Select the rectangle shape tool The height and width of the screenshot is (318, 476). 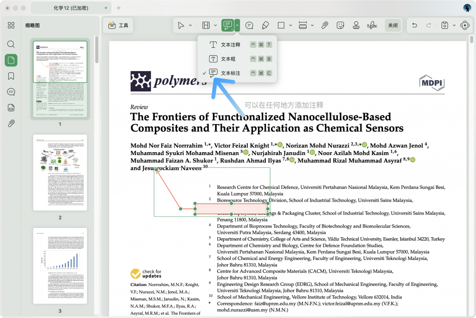281,26
